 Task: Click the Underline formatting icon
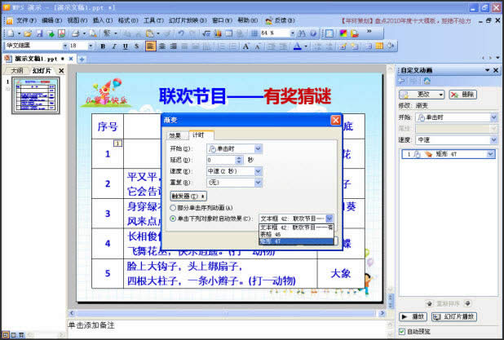point(124,46)
